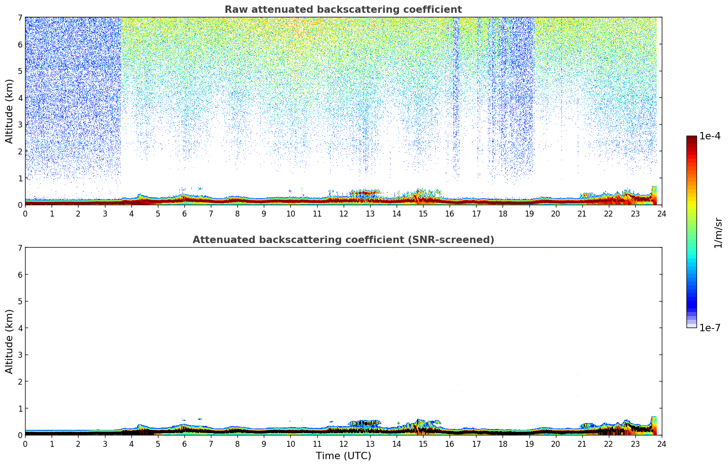Click the colorbar's '1e-4' upper label
This screenshot has width=728, height=466.
[x=710, y=136]
